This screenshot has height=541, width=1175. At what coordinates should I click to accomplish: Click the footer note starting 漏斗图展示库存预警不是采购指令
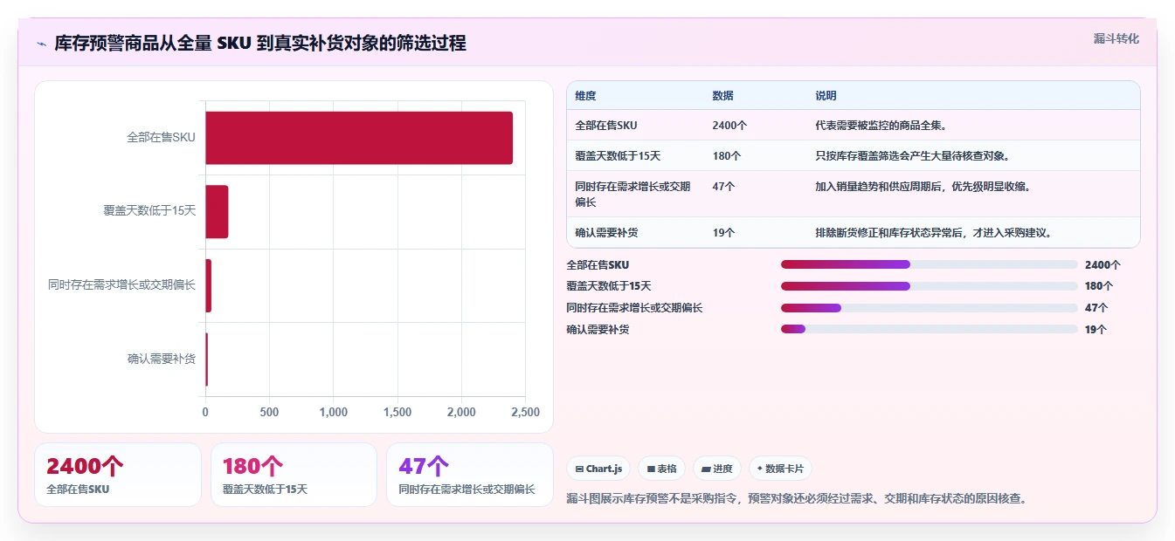797,499
